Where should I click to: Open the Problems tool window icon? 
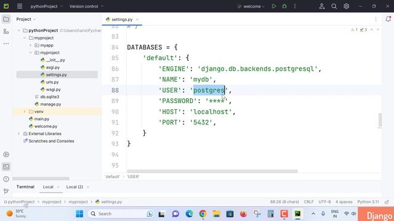(x=6, y=179)
